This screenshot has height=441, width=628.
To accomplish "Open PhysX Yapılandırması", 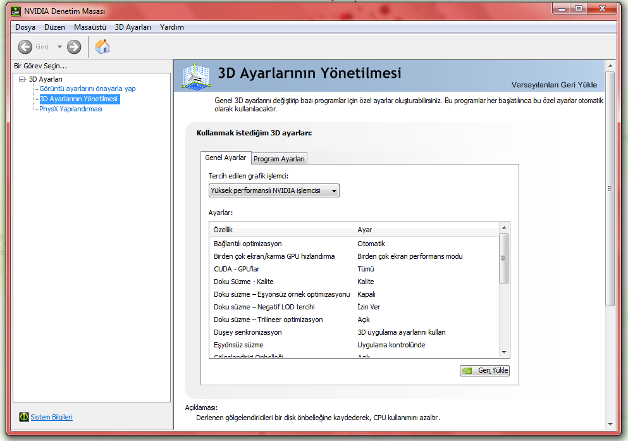I will click(x=70, y=109).
